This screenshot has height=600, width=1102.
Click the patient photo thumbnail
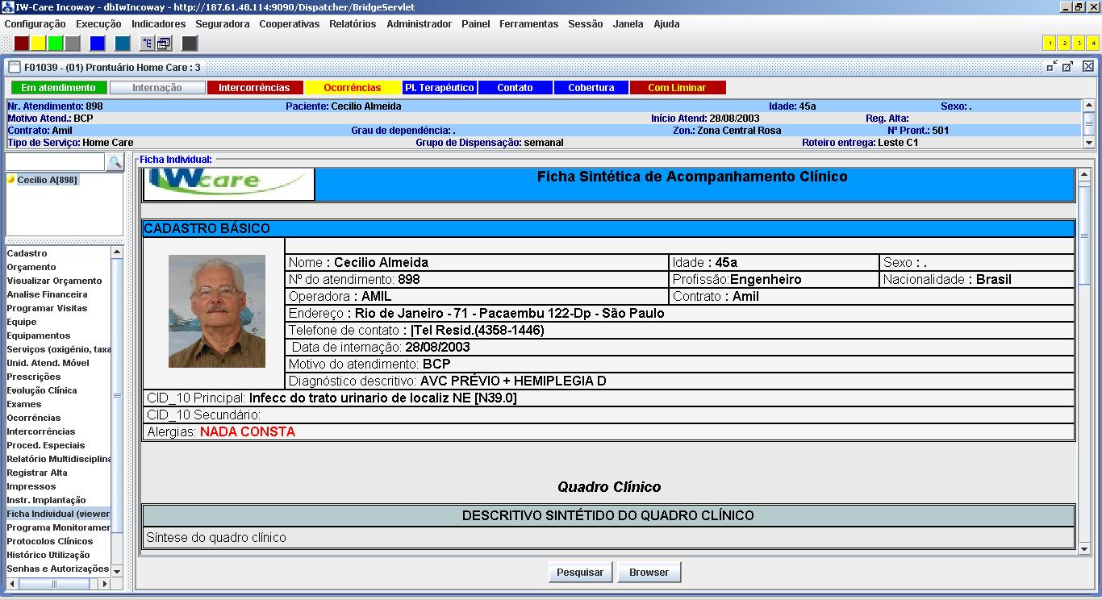coord(217,311)
